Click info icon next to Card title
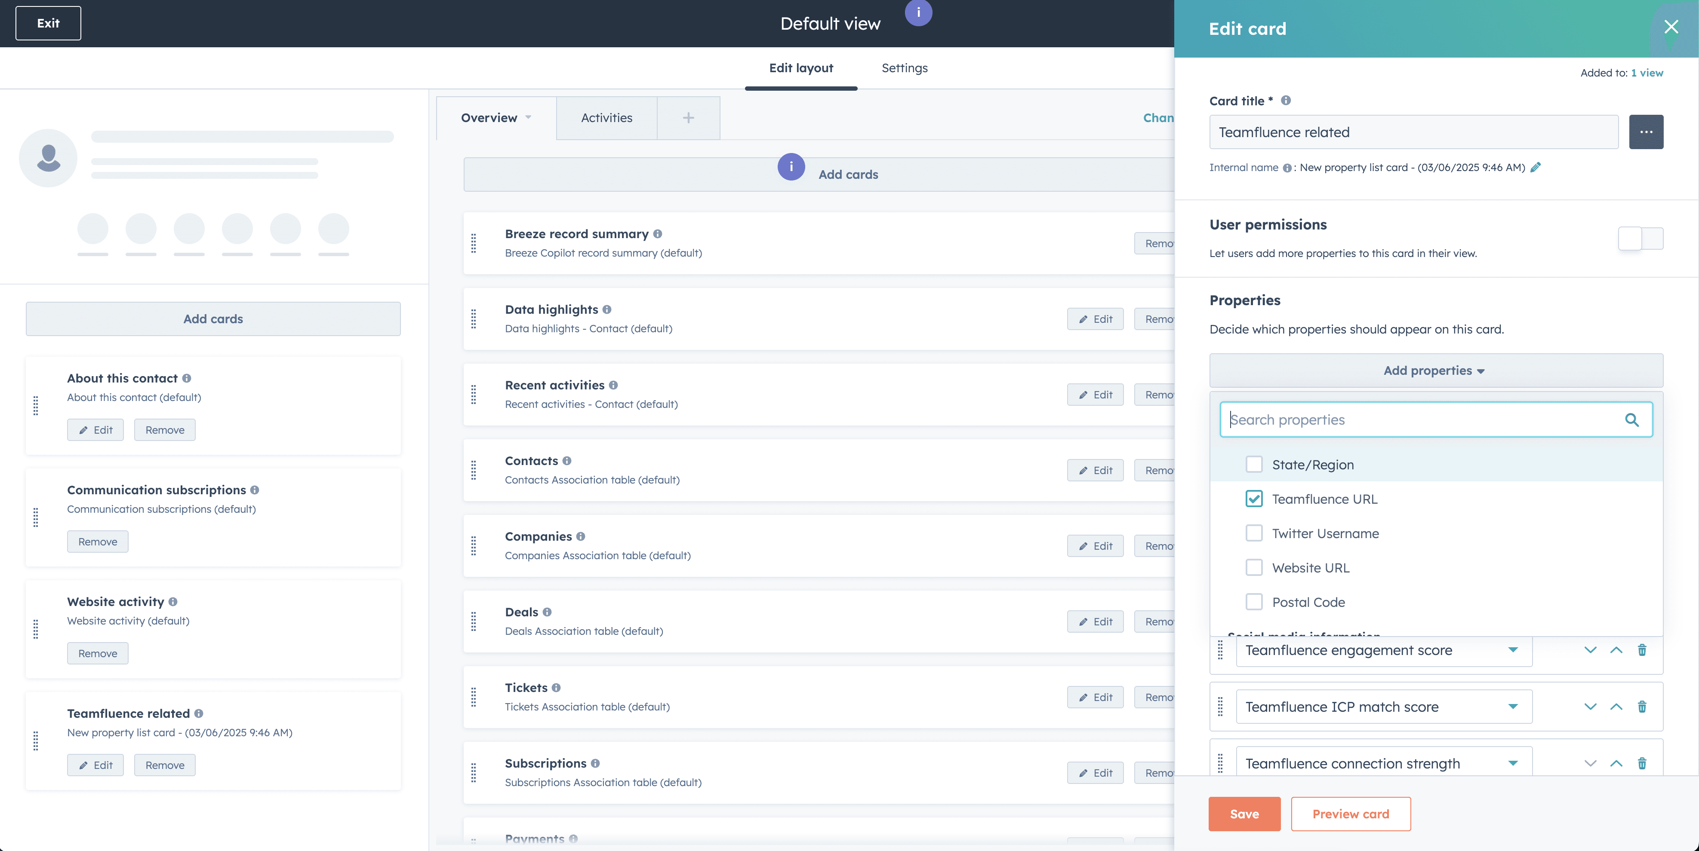This screenshot has width=1699, height=851. [x=1286, y=101]
